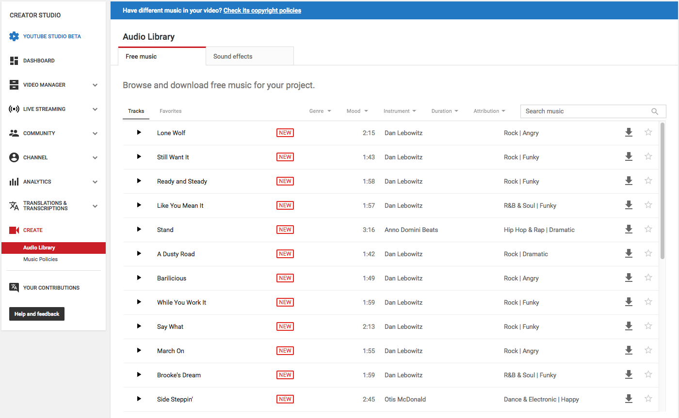Download the Stand track
Image resolution: width=679 pixels, height=418 pixels.
pyautogui.click(x=629, y=229)
